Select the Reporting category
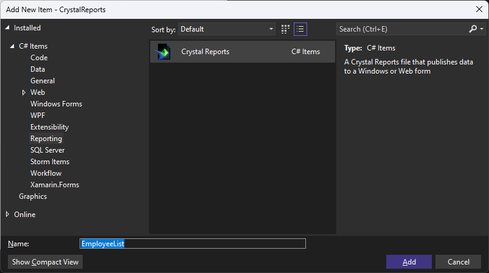Image resolution: width=489 pixels, height=273 pixels. click(x=46, y=139)
